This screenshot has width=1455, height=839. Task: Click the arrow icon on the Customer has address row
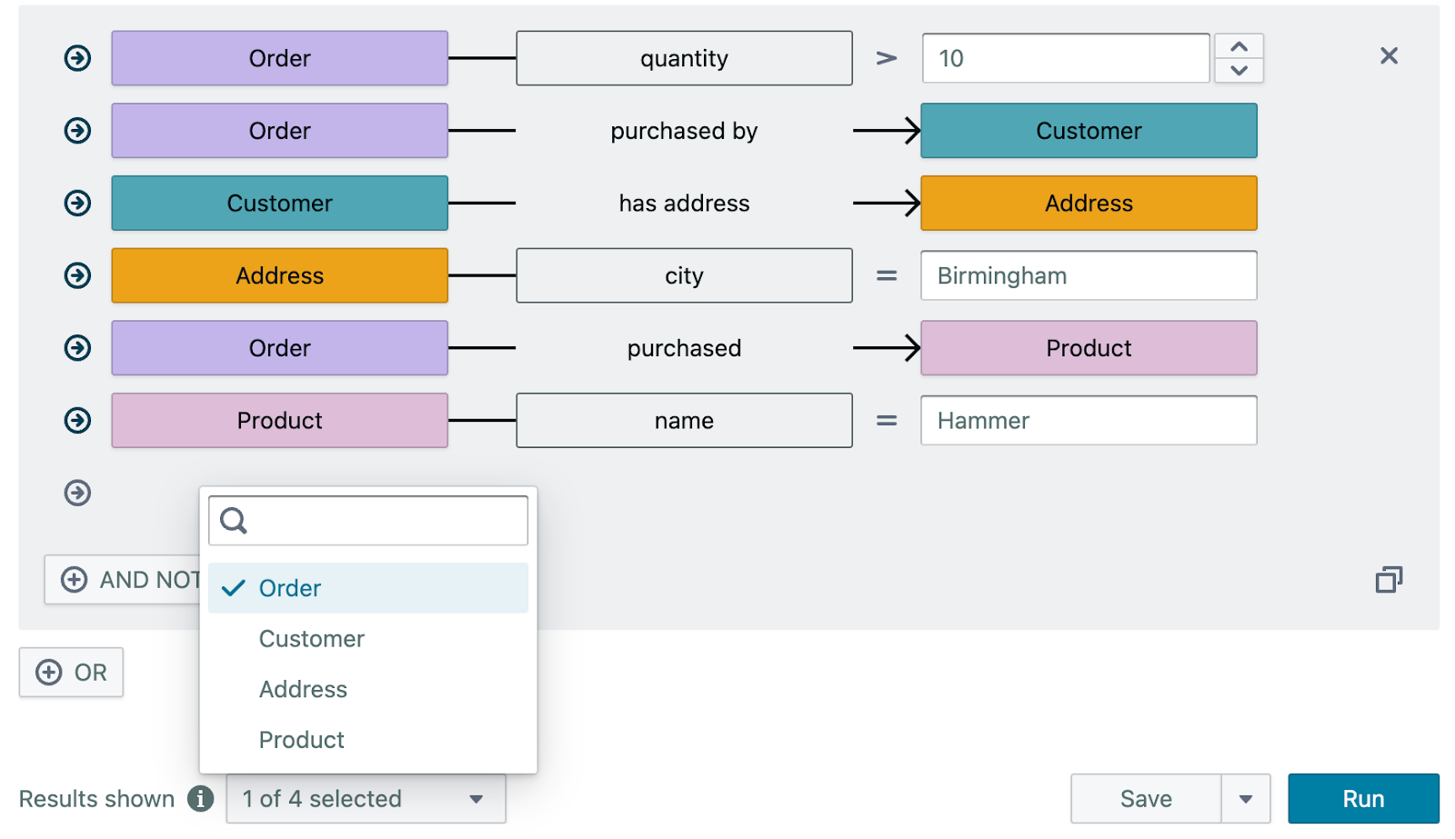(x=77, y=203)
